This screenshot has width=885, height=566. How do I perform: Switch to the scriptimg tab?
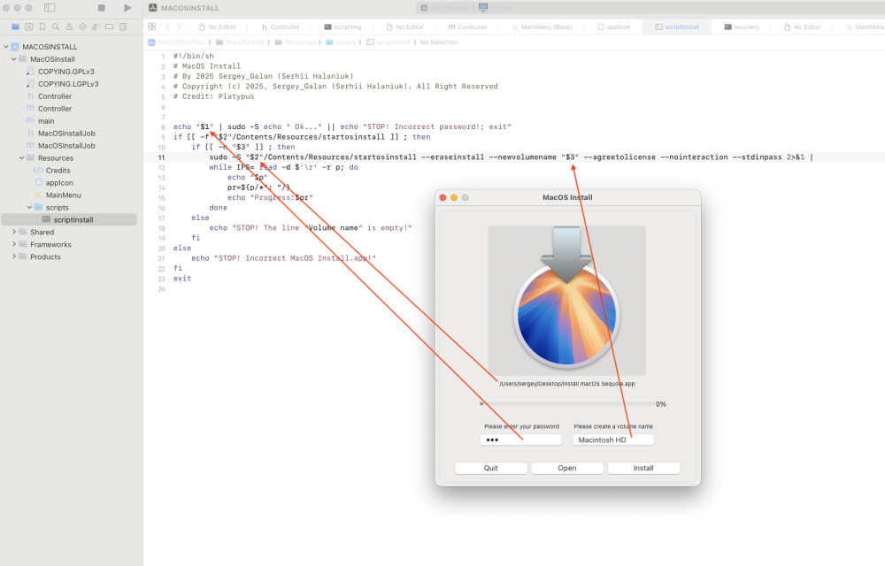342,27
